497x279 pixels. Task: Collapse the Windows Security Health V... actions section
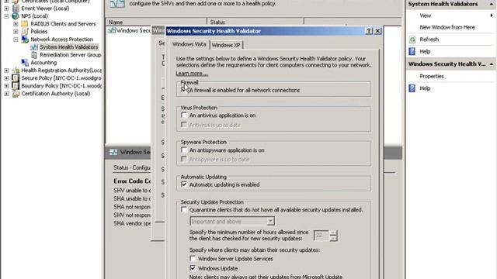(x=492, y=64)
